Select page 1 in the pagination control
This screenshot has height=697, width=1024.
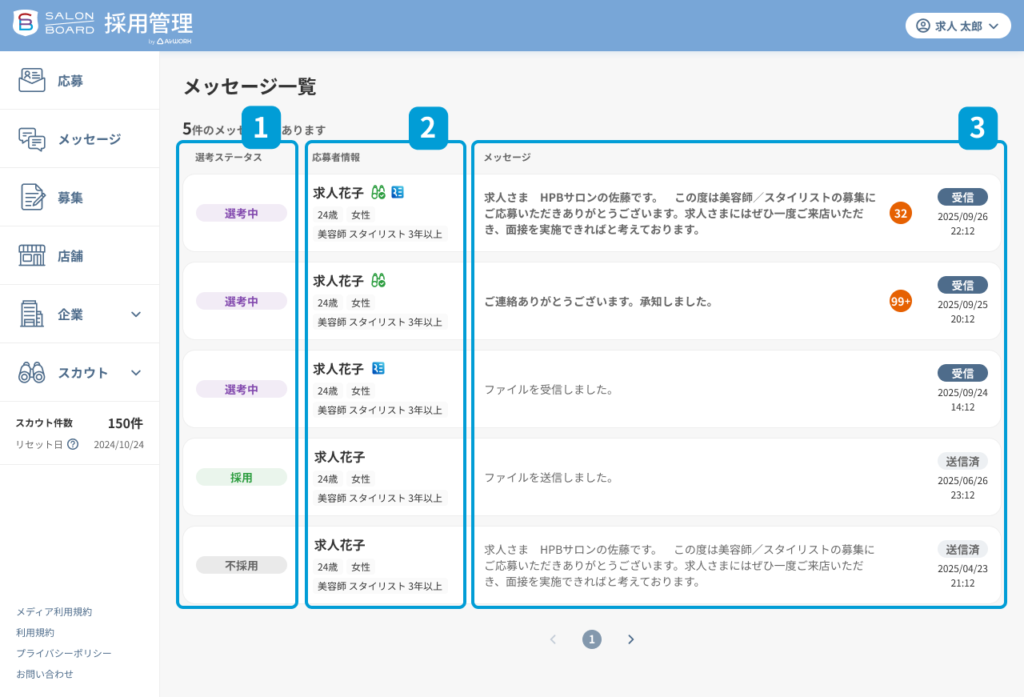(x=591, y=639)
